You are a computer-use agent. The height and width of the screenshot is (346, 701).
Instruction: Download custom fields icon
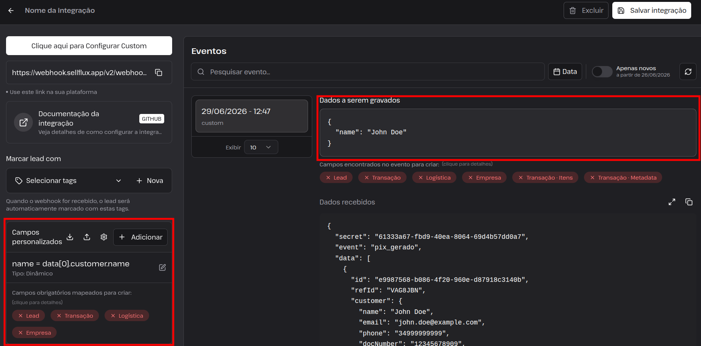click(x=70, y=237)
